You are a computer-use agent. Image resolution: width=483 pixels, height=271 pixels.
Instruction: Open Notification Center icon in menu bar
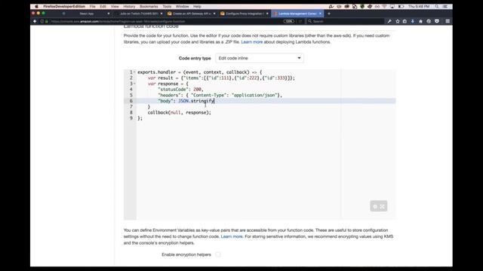pyautogui.click(x=445, y=6)
